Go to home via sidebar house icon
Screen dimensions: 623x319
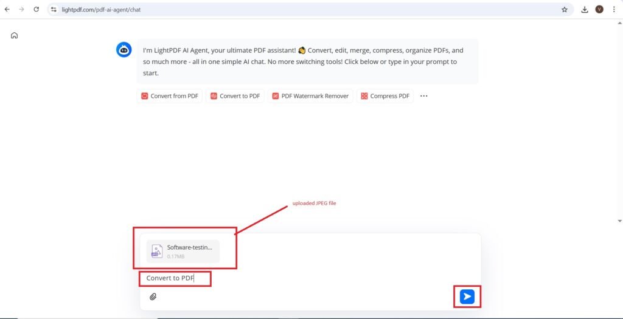[x=15, y=35]
